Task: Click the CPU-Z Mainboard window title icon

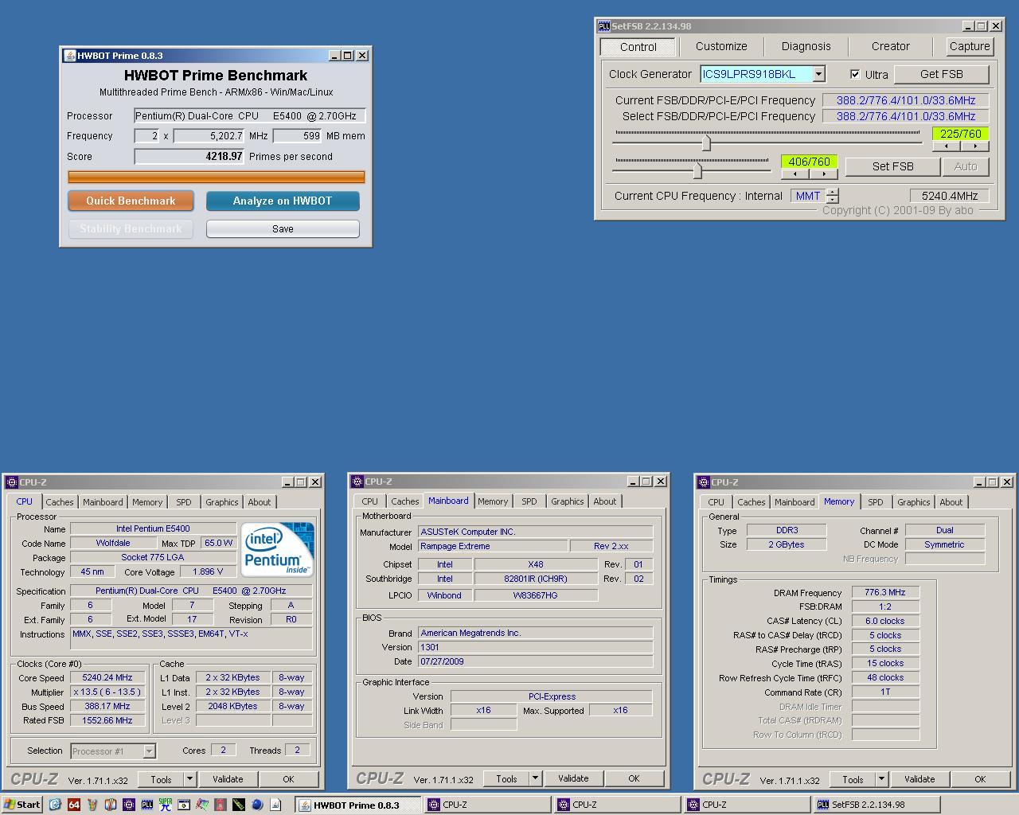Action: (x=357, y=482)
